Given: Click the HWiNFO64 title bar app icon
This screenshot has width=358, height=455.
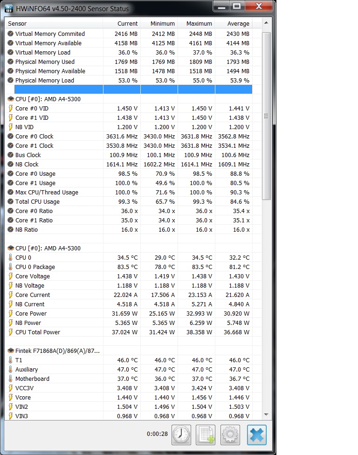Looking at the screenshot, I should (9, 8).
